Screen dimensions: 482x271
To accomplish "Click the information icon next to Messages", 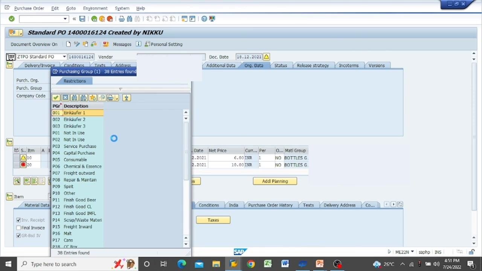I will tap(139, 44).
